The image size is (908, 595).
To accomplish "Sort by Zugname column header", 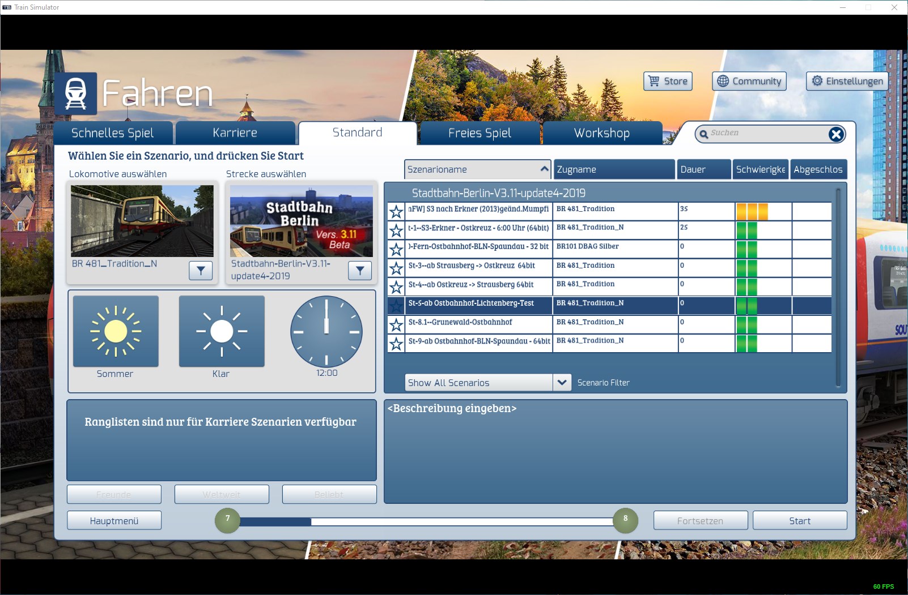I will [614, 169].
